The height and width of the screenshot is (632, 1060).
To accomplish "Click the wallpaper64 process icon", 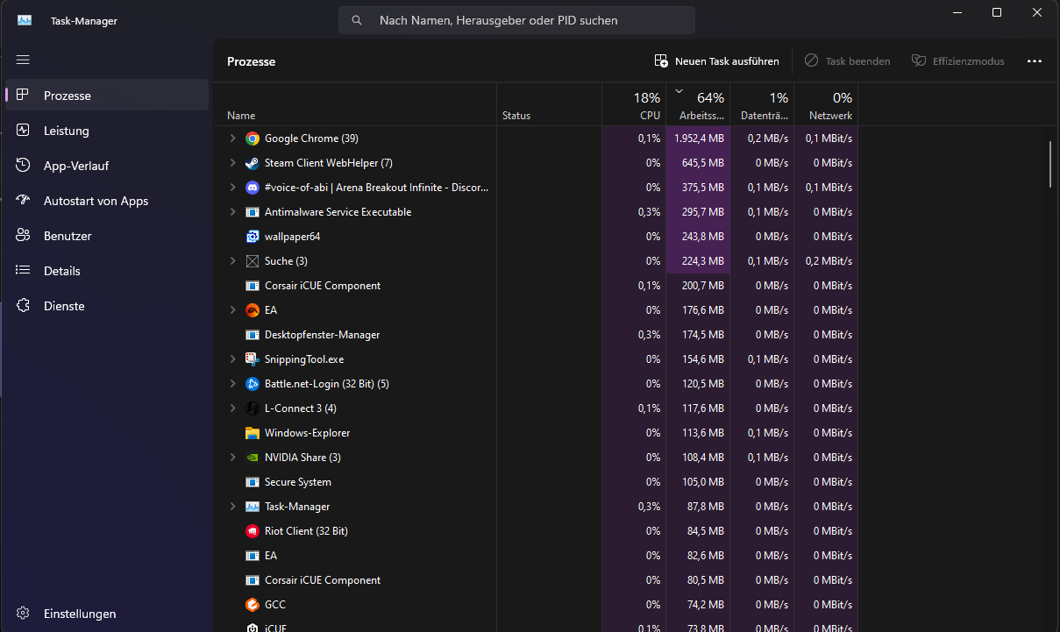I will [253, 237].
